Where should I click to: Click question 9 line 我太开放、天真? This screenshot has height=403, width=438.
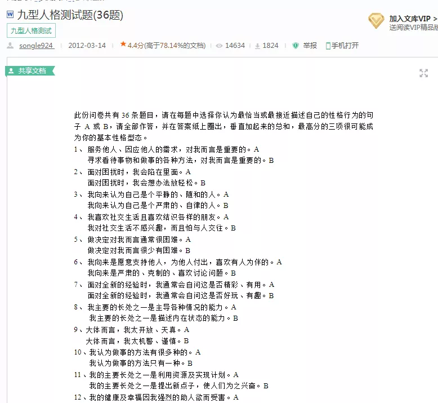pyautogui.click(x=137, y=330)
